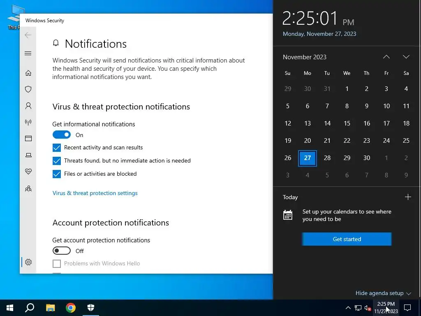The width and height of the screenshot is (421, 316).
Task: Select November 25 in the calendar
Action: tap(406, 141)
